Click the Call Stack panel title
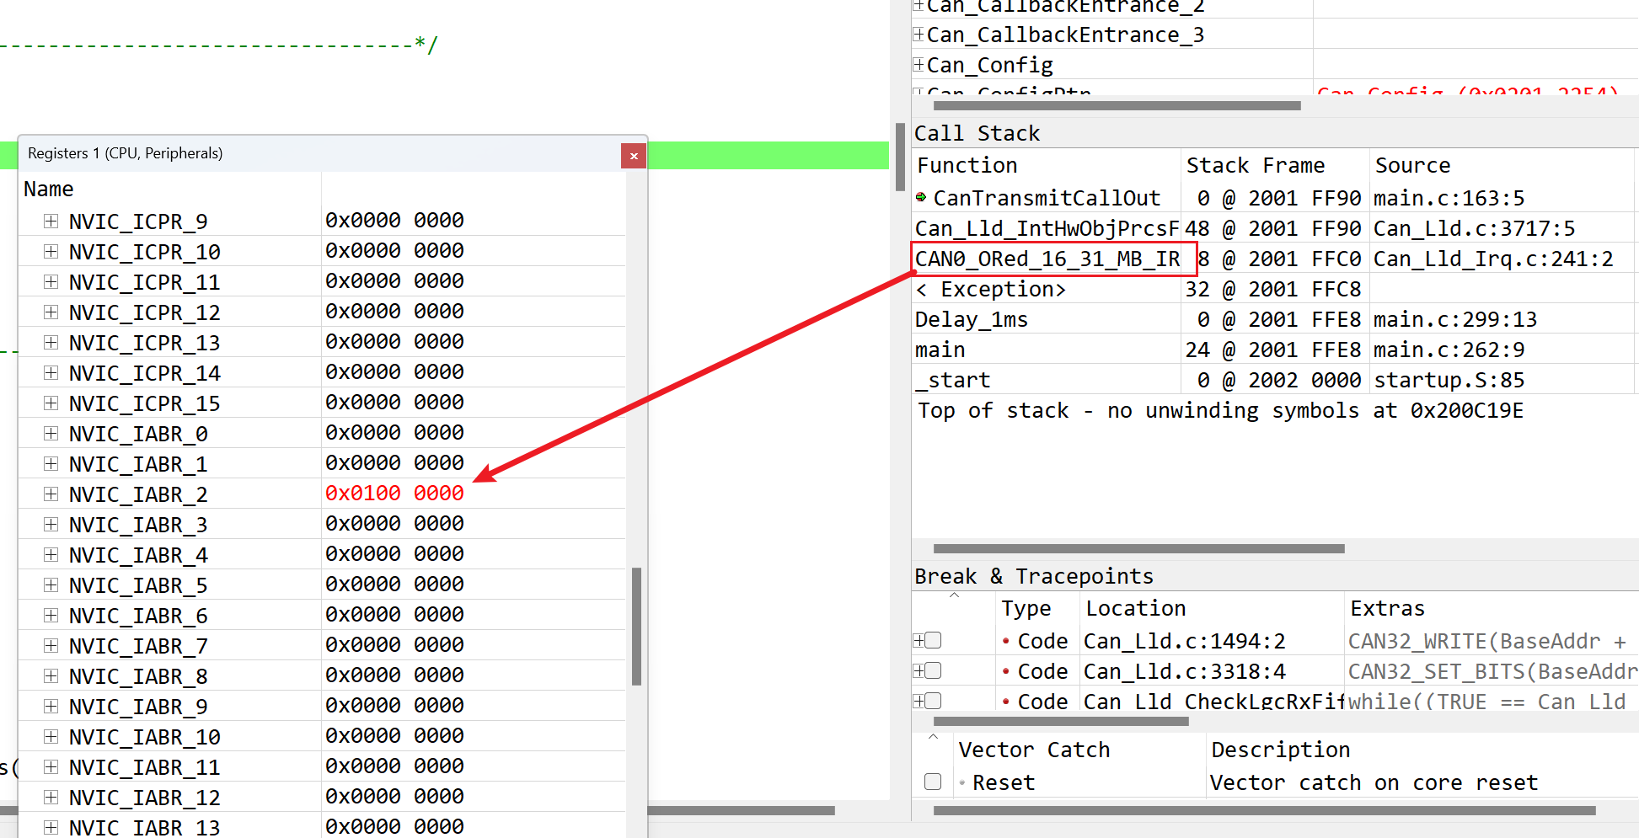This screenshot has height=838, width=1639. pyautogui.click(x=978, y=133)
